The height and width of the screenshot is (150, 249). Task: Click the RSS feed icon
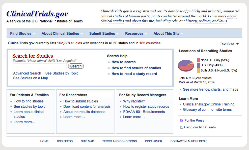coord(181,127)
